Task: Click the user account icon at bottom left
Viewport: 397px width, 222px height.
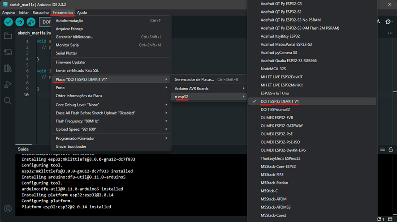Action: point(8,209)
